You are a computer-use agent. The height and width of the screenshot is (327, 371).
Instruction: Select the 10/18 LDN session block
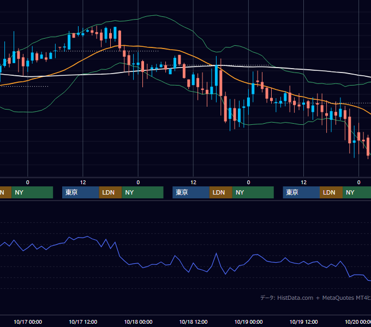coord(221,192)
